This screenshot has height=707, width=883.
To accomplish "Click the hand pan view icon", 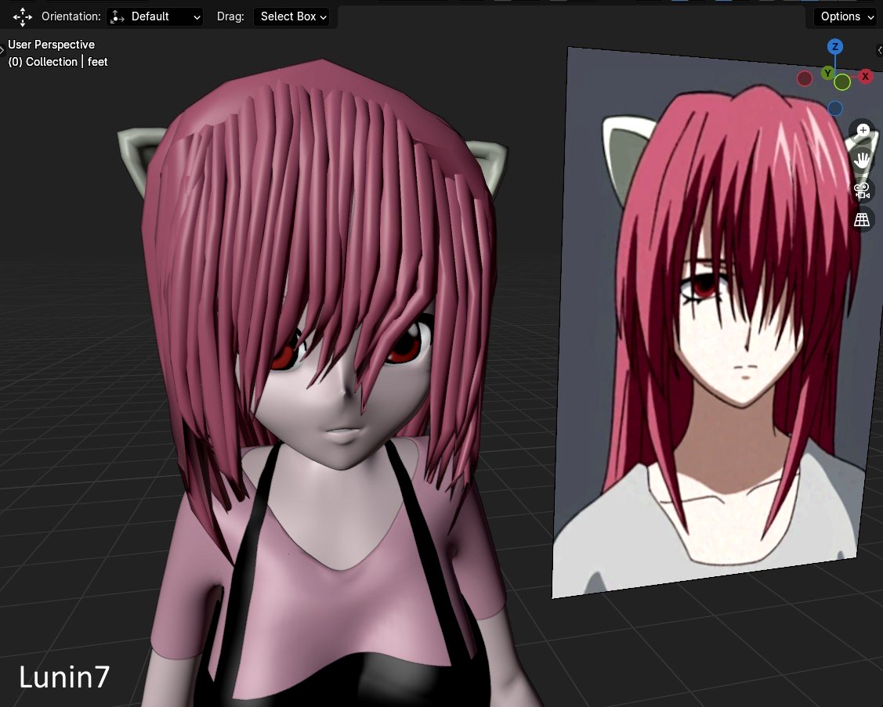I will point(863,160).
